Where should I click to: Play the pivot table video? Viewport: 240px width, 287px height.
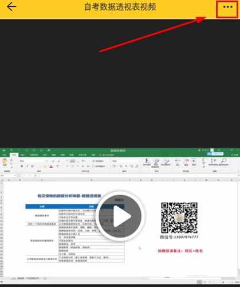(x=120, y=216)
